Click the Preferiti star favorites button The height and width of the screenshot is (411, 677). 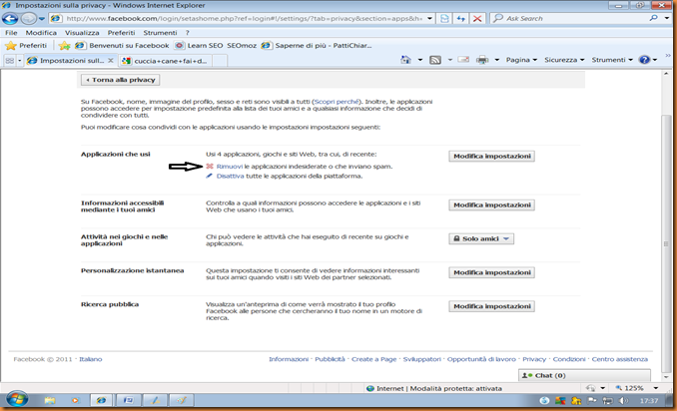(27, 45)
